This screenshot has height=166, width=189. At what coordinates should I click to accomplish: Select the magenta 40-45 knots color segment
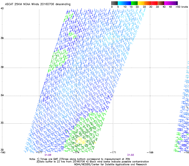tap(168, 3)
